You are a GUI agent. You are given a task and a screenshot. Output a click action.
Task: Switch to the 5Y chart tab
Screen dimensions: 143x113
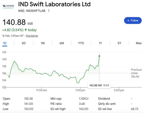pos(119,43)
